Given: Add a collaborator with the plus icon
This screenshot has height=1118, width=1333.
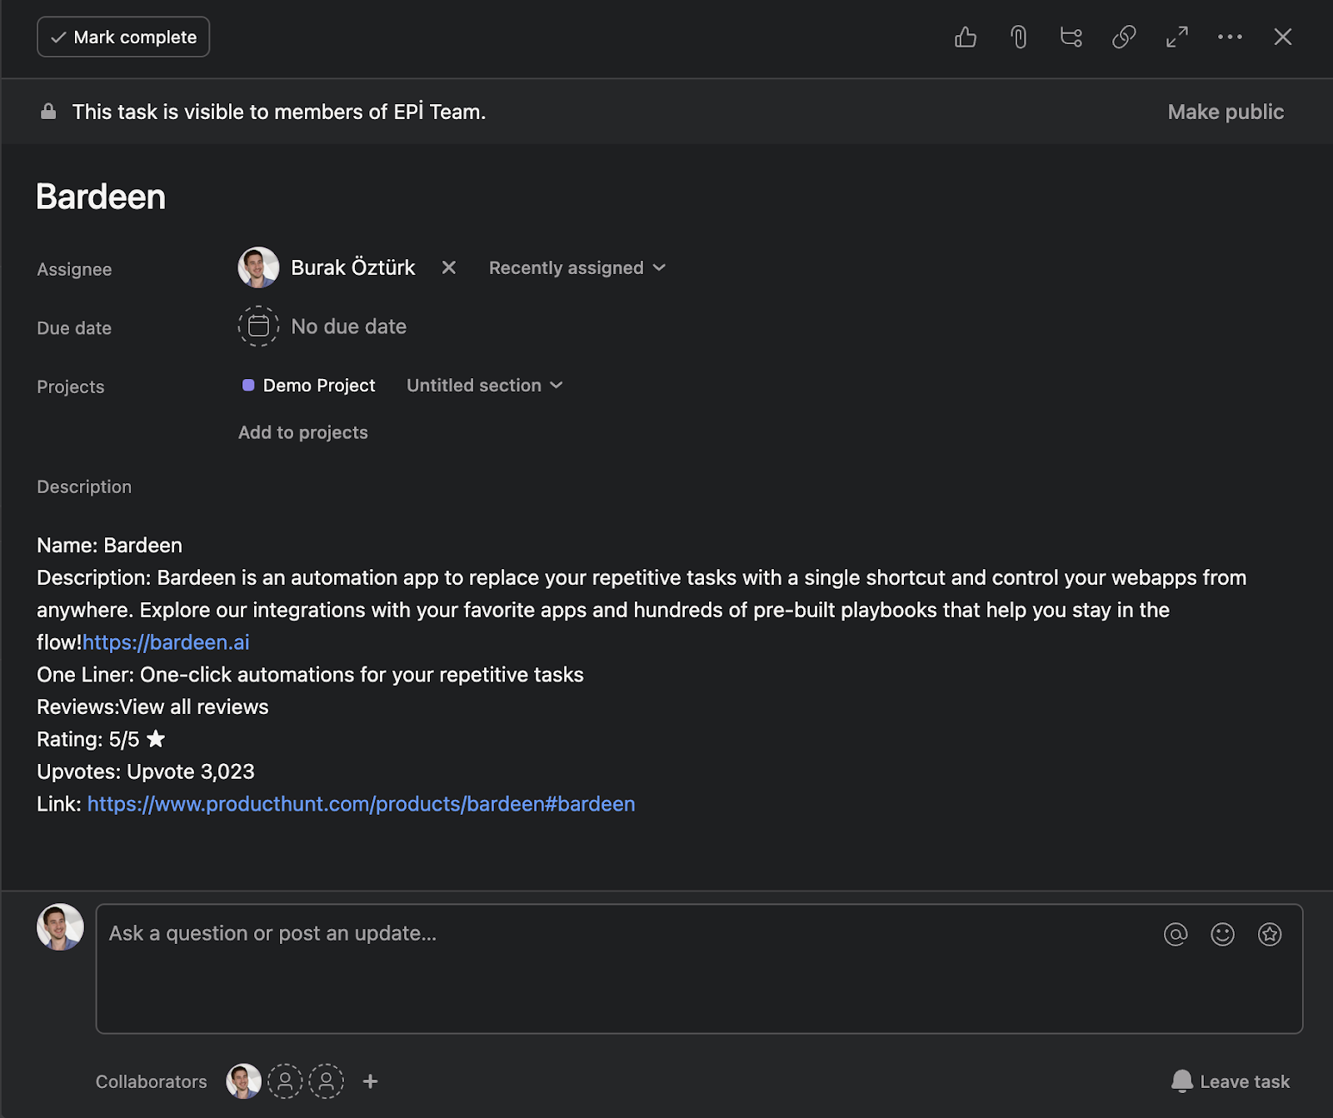Looking at the screenshot, I should click(x=369, y=1081).
